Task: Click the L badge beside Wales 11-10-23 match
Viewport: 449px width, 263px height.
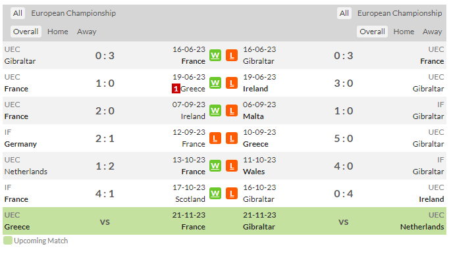Action: [x=232, y=166]
